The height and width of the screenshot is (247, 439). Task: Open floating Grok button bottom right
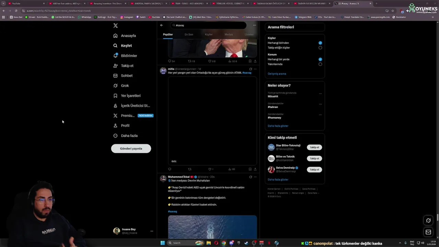[428, 221]
